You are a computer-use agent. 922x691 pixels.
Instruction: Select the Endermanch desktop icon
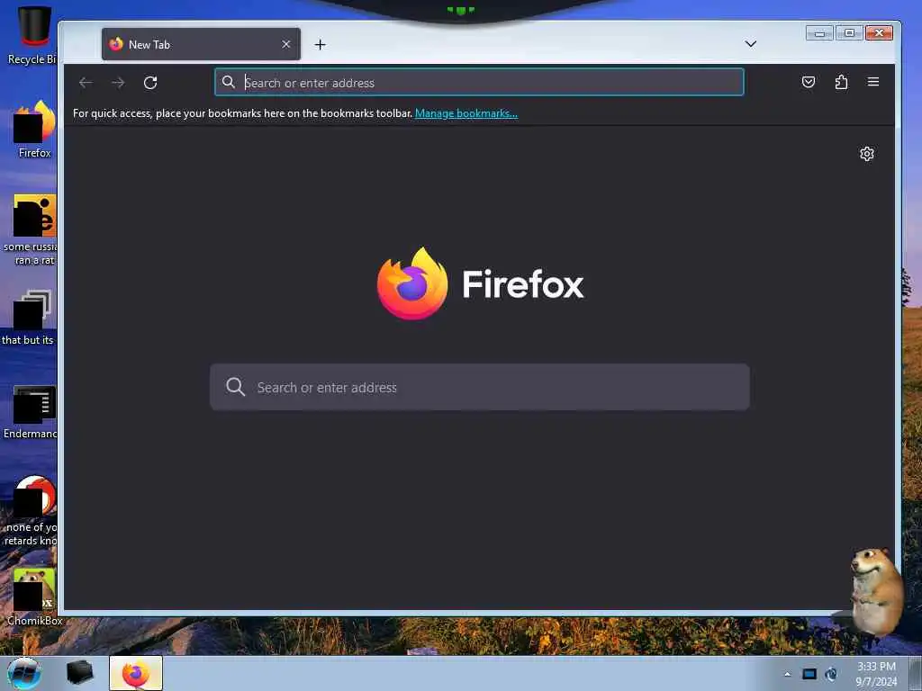pyautogui.click(x=31, y=413)
